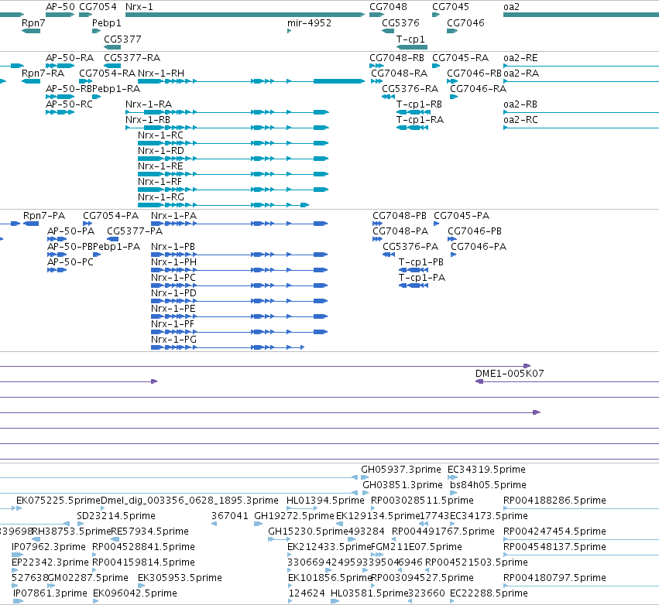Select the Nrx-1-RB transcript label
This screenshot has height=605, width=659.
(x=148, y=120)
